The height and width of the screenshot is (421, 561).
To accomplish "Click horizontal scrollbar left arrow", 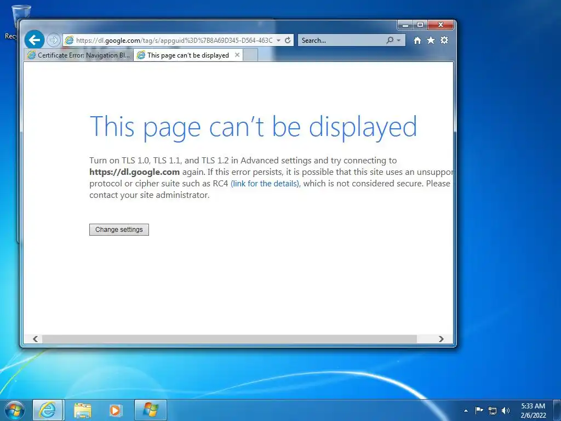I will pyautogui.click(x=36, y=339).
